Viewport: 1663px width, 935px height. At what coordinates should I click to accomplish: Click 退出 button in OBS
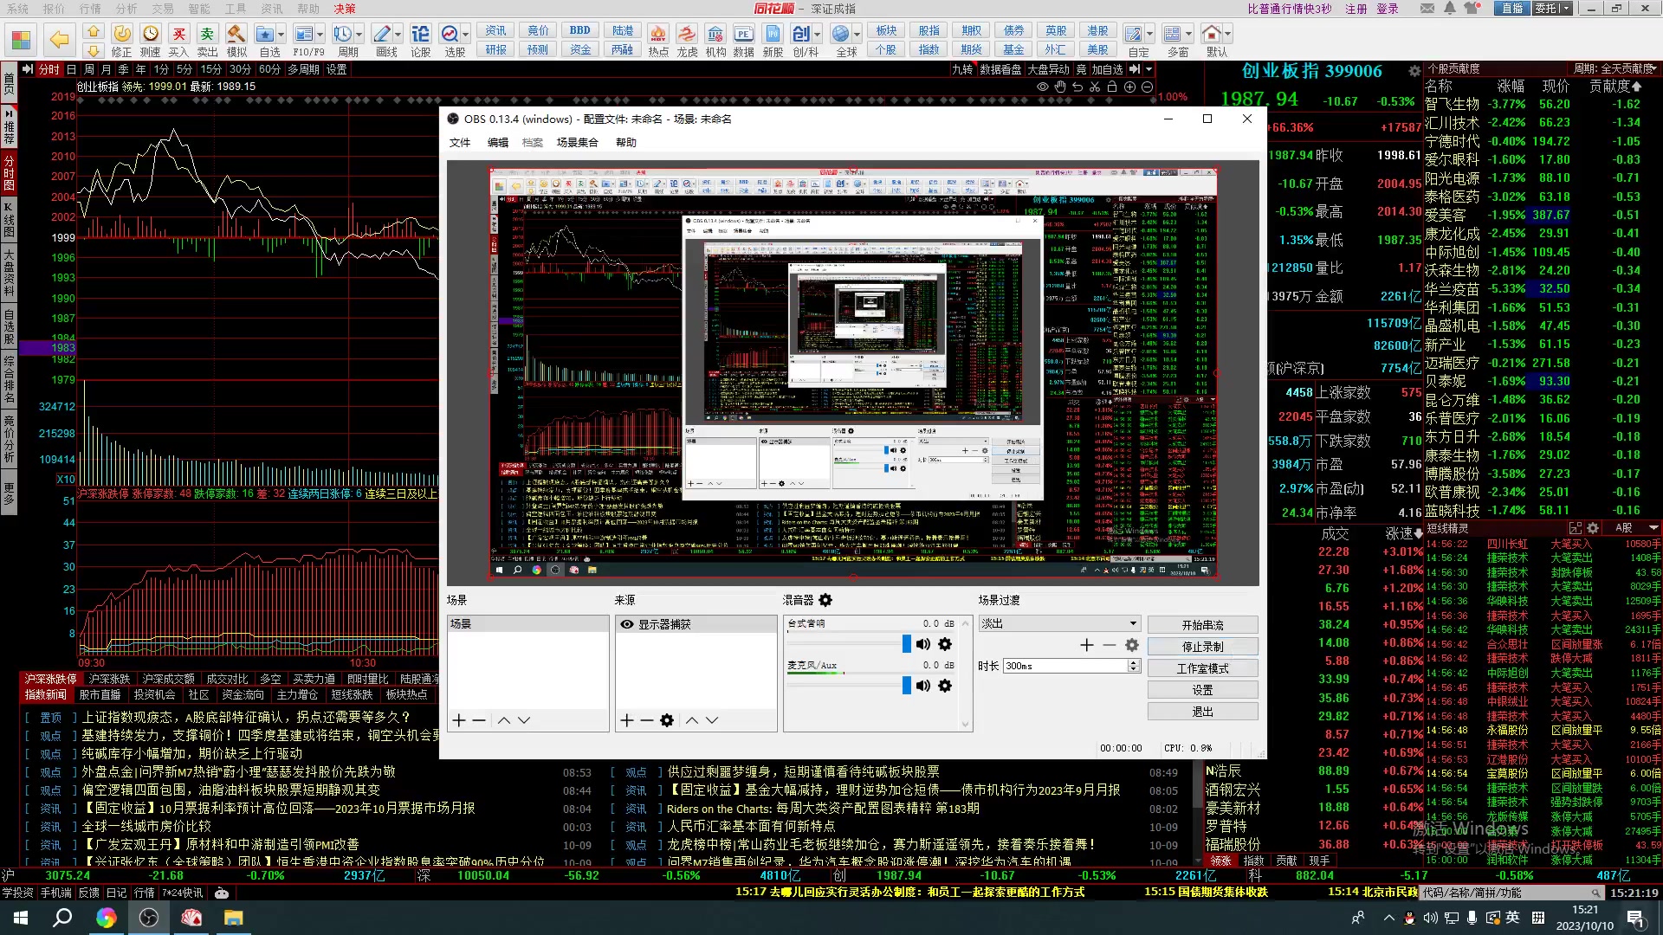1203,712
